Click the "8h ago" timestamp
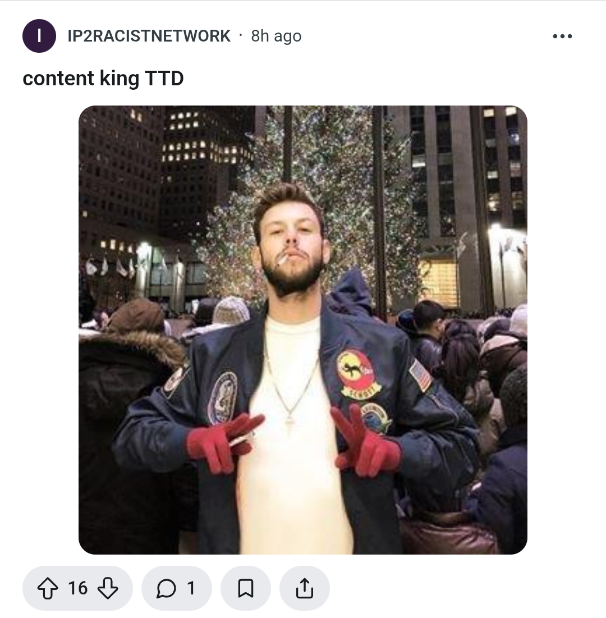Image resolution: width=606 pixels, height=618 pixels. coord(276,36)
